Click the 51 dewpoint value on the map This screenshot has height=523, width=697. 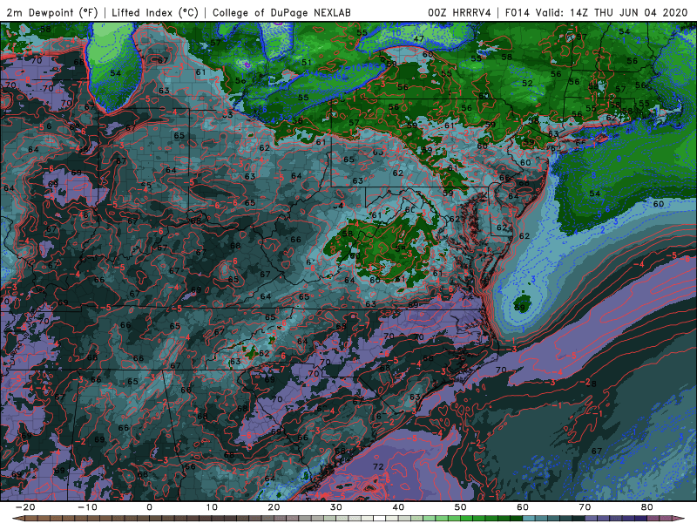307,62
